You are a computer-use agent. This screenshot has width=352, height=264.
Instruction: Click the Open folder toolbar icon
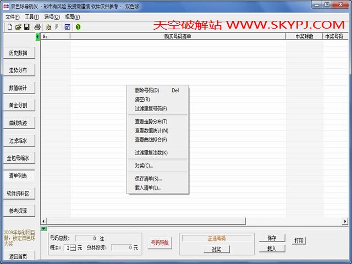coord(18,26)
